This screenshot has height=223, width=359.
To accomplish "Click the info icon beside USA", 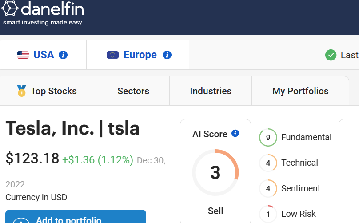I will click(x=63, y=55).
